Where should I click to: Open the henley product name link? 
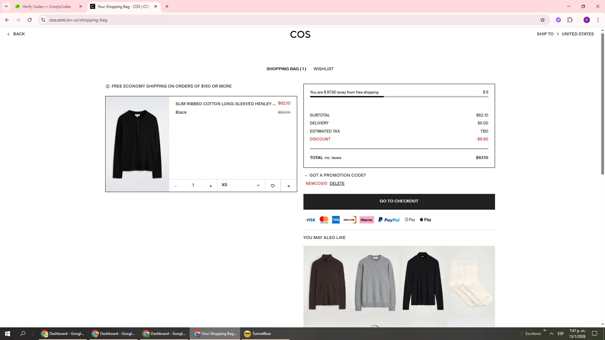tap(225, 104)
